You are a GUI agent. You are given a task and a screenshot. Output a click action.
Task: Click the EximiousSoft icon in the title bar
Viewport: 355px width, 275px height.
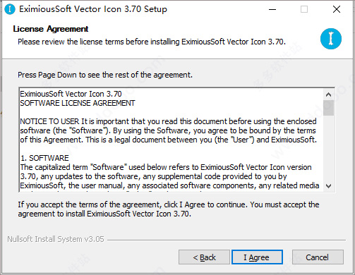click(10, 9)
